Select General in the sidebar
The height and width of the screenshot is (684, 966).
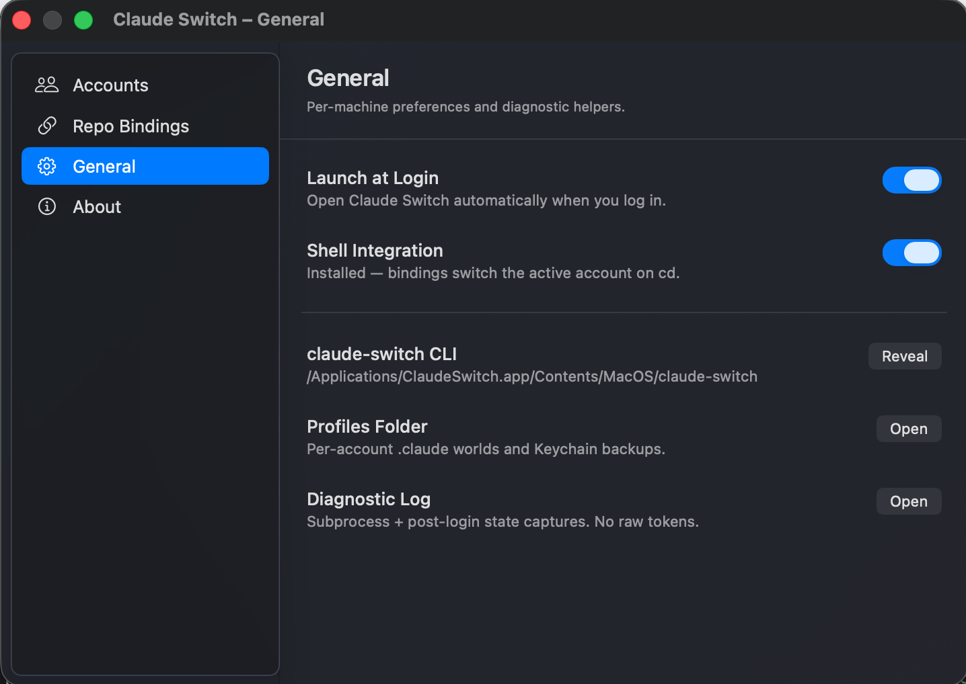click(145, 166)
